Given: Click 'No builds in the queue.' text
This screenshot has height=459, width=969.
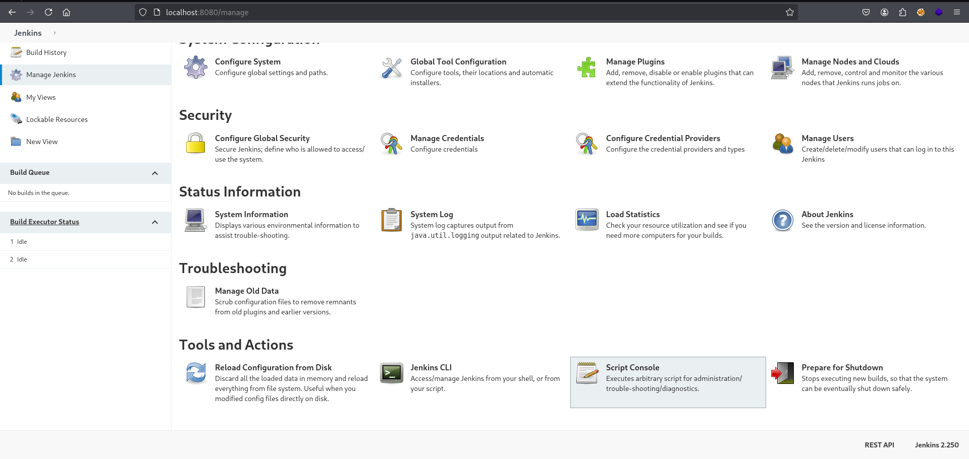Looking at the screenshot, I should point(39,193).
